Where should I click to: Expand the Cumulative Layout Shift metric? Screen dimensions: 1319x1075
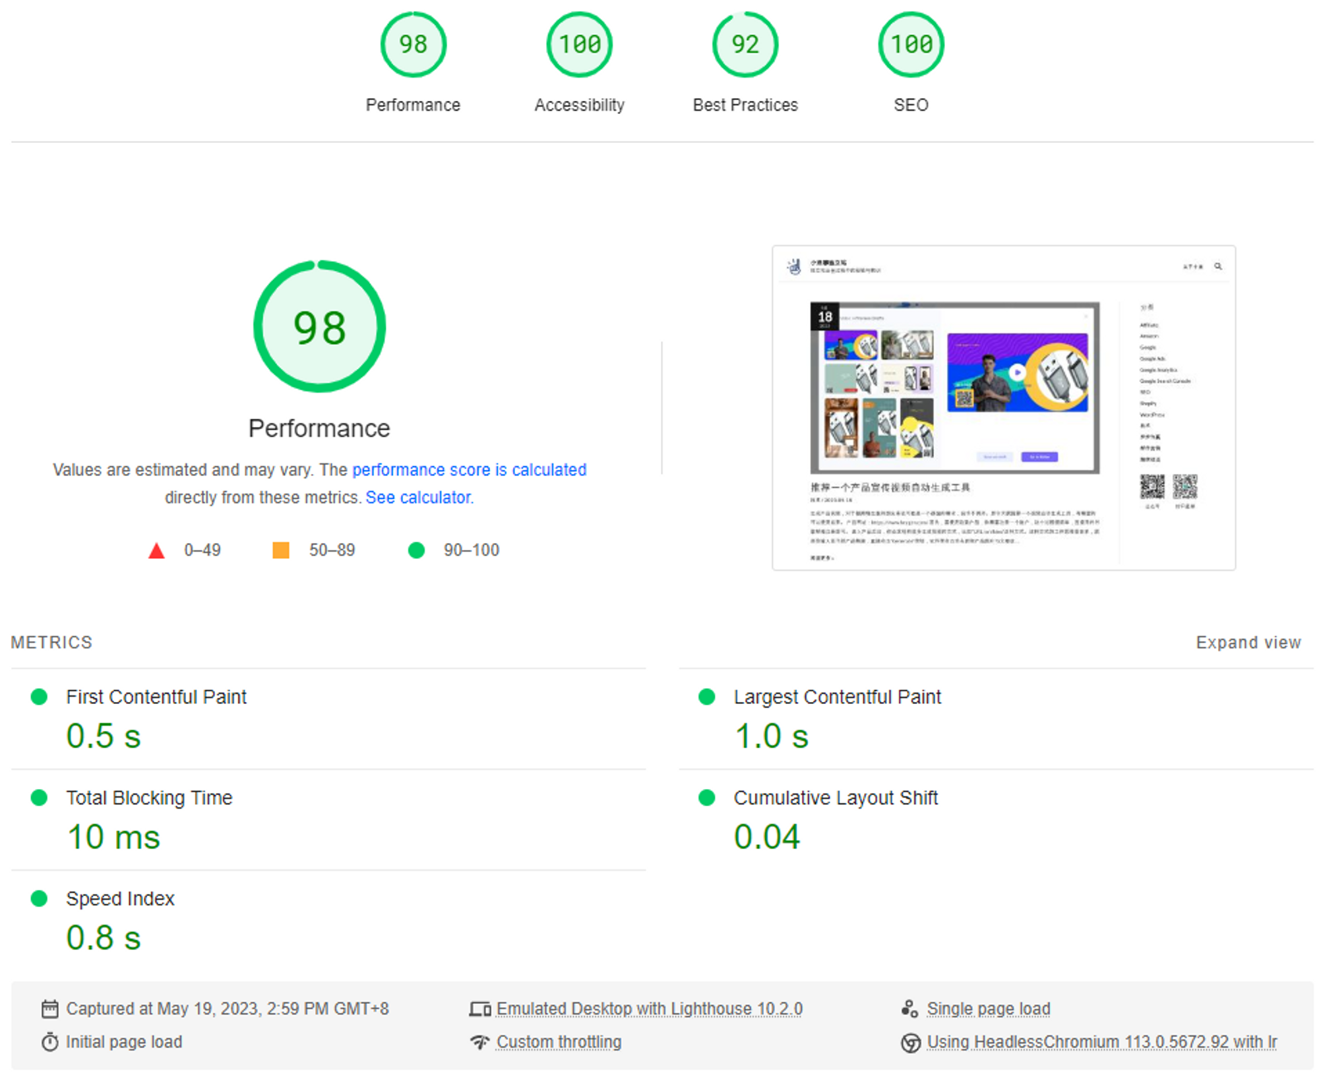tap(835, 798)
